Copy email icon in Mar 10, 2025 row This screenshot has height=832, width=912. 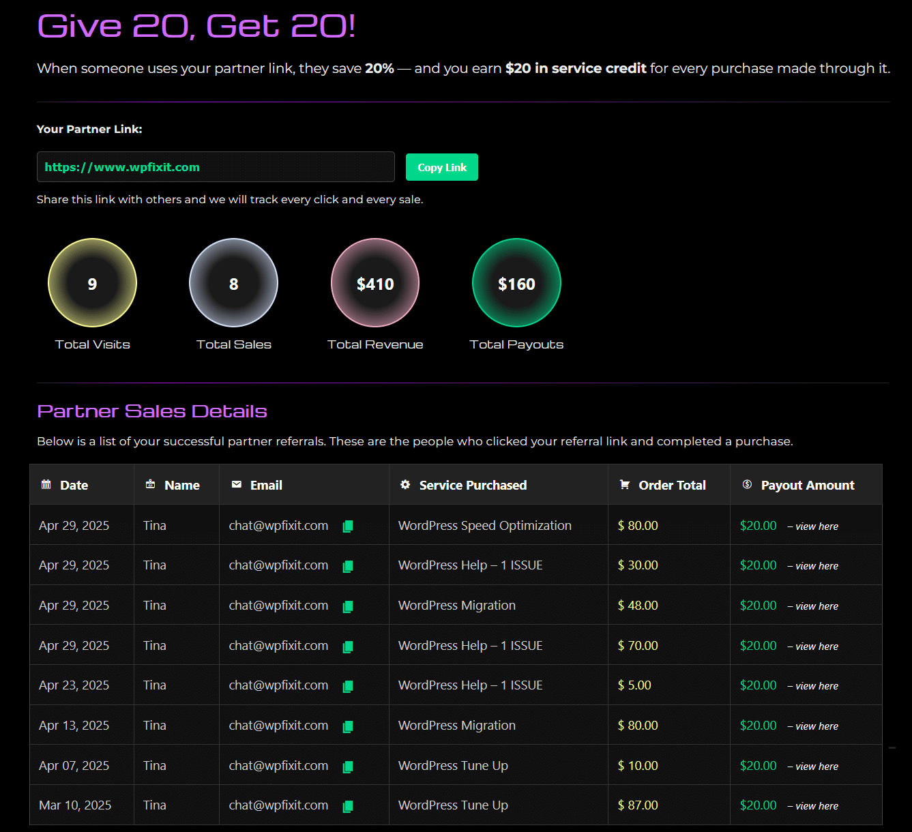tap(347, 806)
